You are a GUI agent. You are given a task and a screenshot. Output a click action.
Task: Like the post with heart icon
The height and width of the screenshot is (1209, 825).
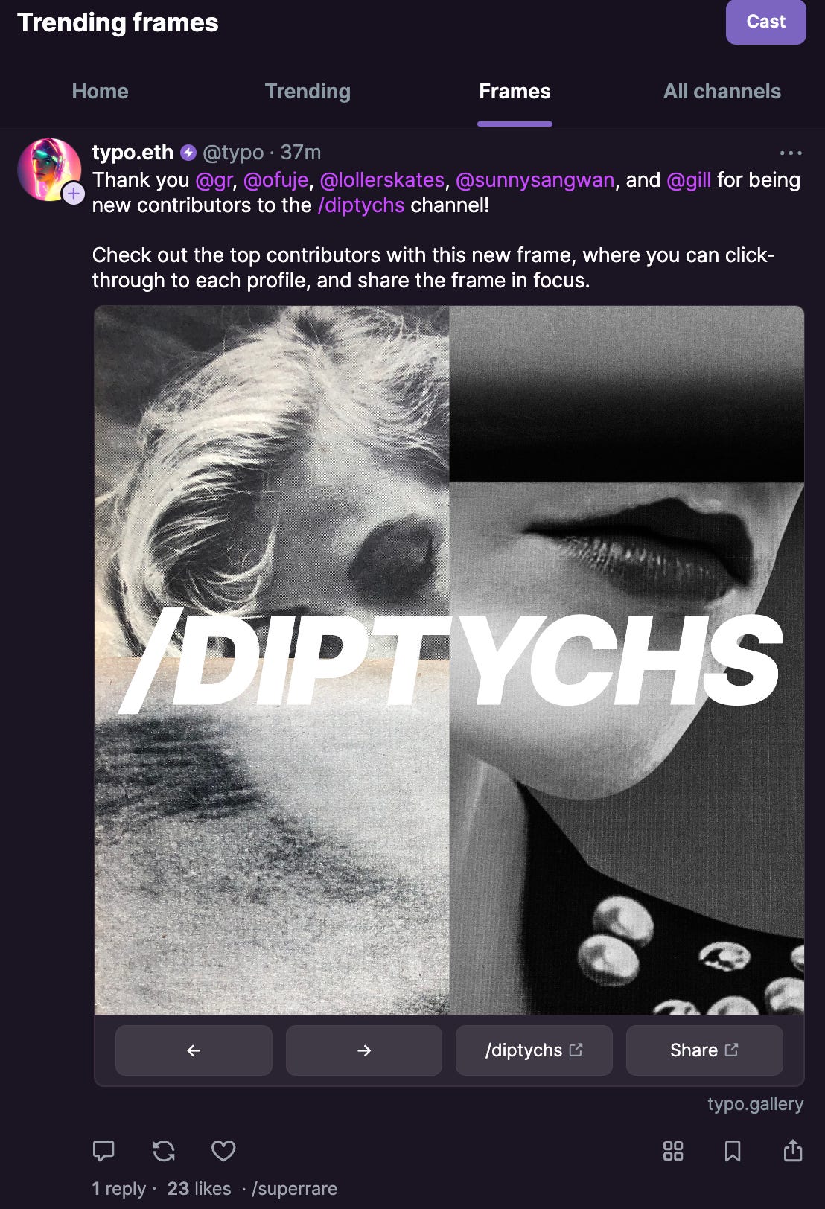(x=223, y=1151)
